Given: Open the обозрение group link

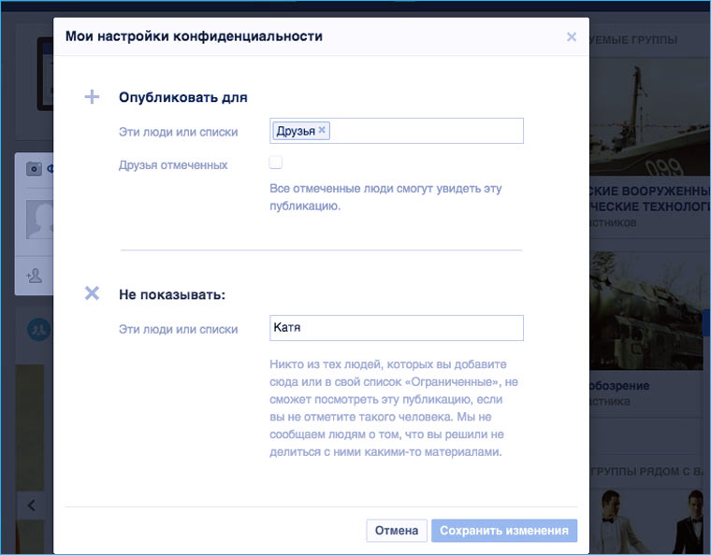Looking at the screenshot, I should coord(620,385).
